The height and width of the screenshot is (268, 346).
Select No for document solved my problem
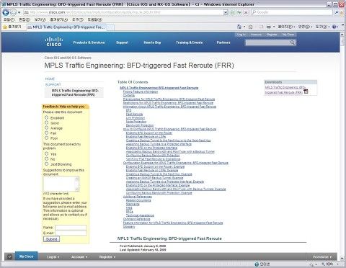(47, 158)
